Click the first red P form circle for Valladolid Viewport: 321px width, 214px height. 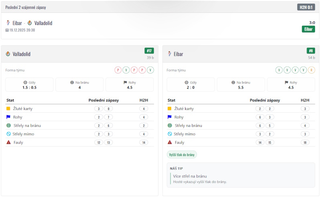[x=118, y=70]
